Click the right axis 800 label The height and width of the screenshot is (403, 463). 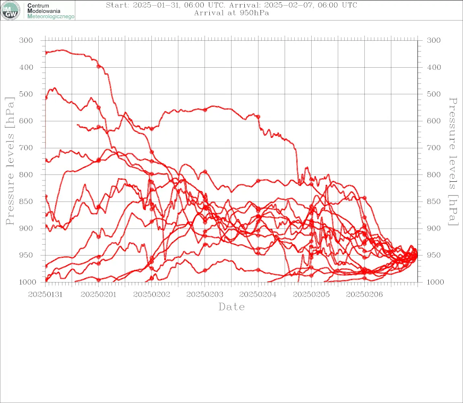[x=434, y=174]
